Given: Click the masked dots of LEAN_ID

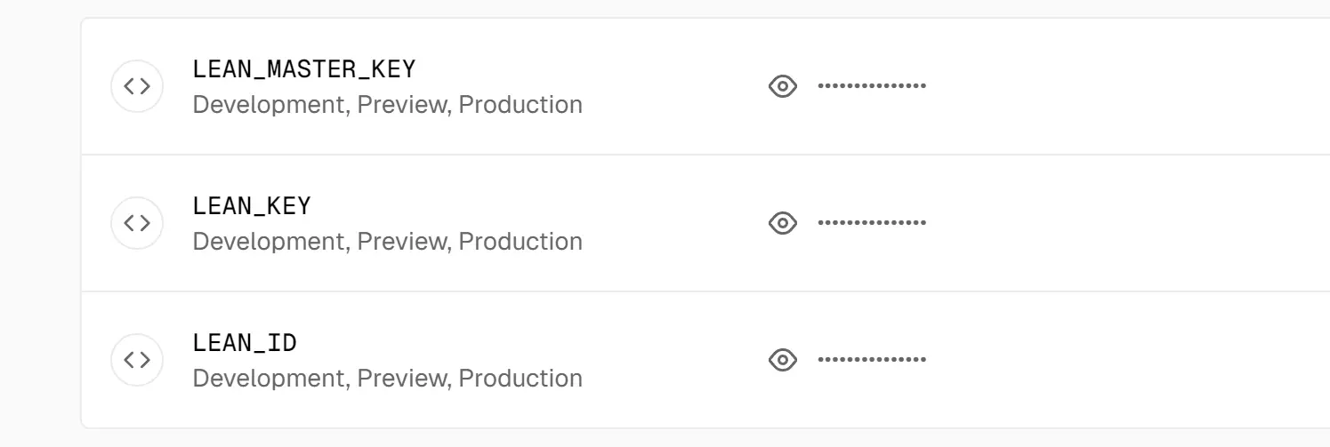Looking at the screenshot, I should click(x=872, y=360).
